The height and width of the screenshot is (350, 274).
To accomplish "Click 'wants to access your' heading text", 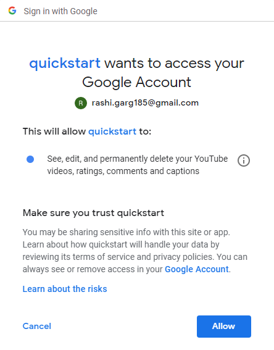I will (174, 63).
